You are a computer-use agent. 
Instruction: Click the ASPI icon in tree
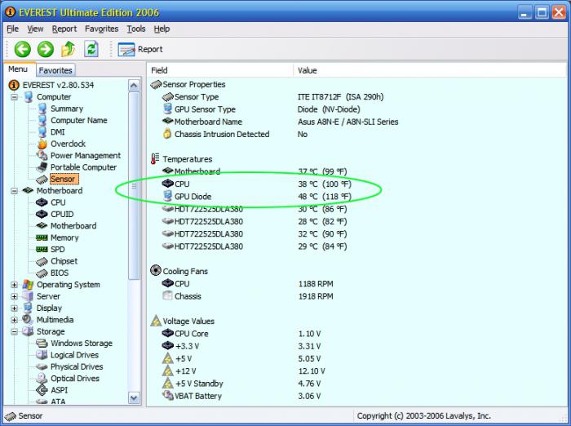pyautogui.click(x=42, y=390)
